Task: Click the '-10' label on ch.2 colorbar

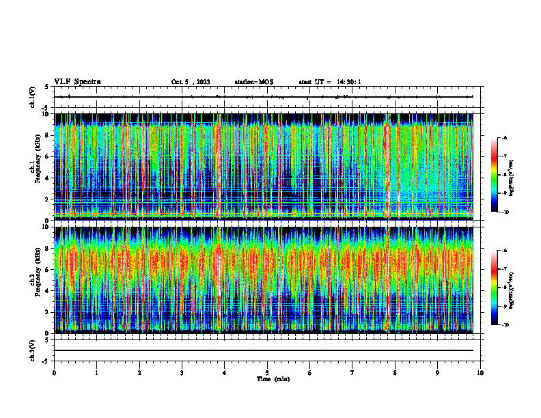Action: (x=505, y=325)
